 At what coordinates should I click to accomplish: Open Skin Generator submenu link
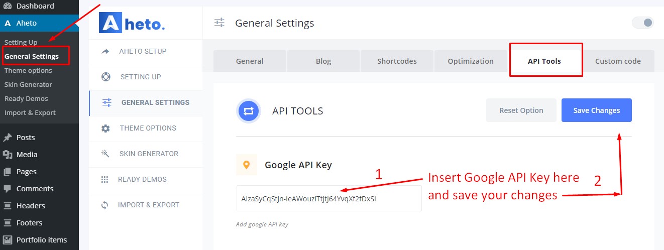click(28, 84)
